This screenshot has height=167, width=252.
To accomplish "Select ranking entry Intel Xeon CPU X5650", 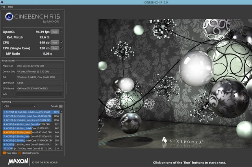I will coord(31,112).
